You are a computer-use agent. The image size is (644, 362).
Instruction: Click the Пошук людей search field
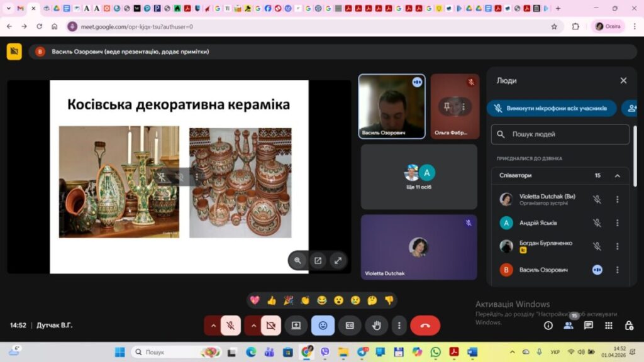[x=560, y=134]
